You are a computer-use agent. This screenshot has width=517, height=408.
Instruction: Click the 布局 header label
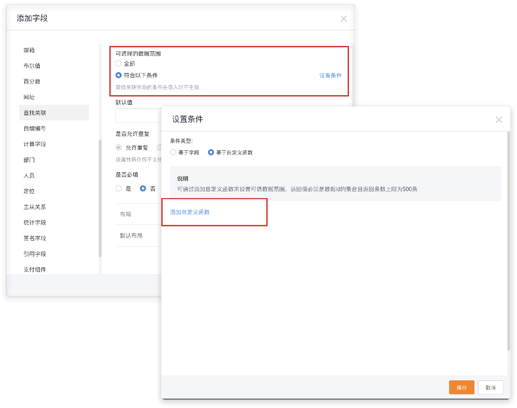[x=125, y=214]
